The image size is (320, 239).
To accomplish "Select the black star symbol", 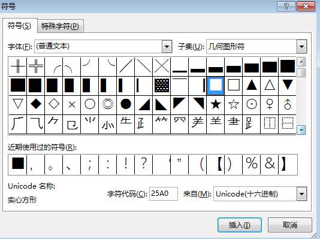I will (x=216, y=105).
